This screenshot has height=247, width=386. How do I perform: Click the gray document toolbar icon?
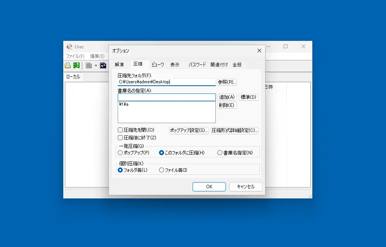[x=89, y=66]
